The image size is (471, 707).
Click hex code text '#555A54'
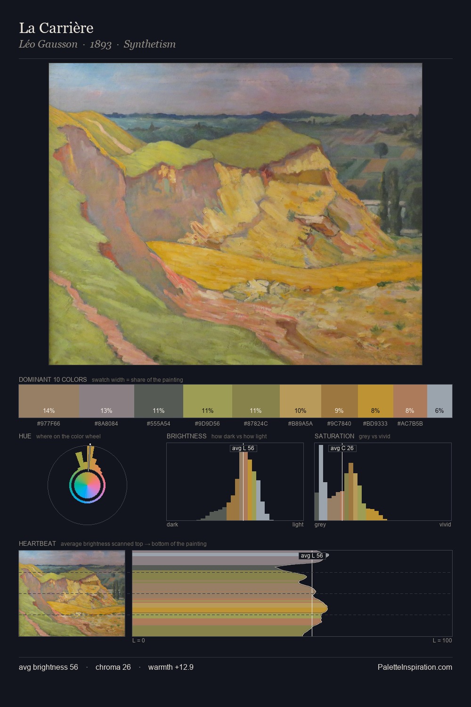159,424
